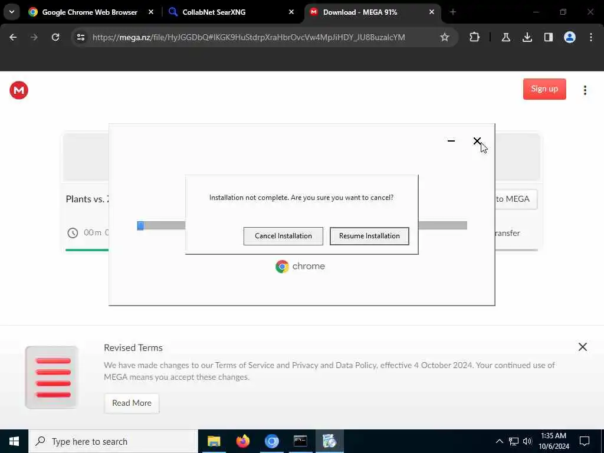Open Windows Start menu
The height and width of the screenshot is (453, 604).
click(x=14, y=441)
